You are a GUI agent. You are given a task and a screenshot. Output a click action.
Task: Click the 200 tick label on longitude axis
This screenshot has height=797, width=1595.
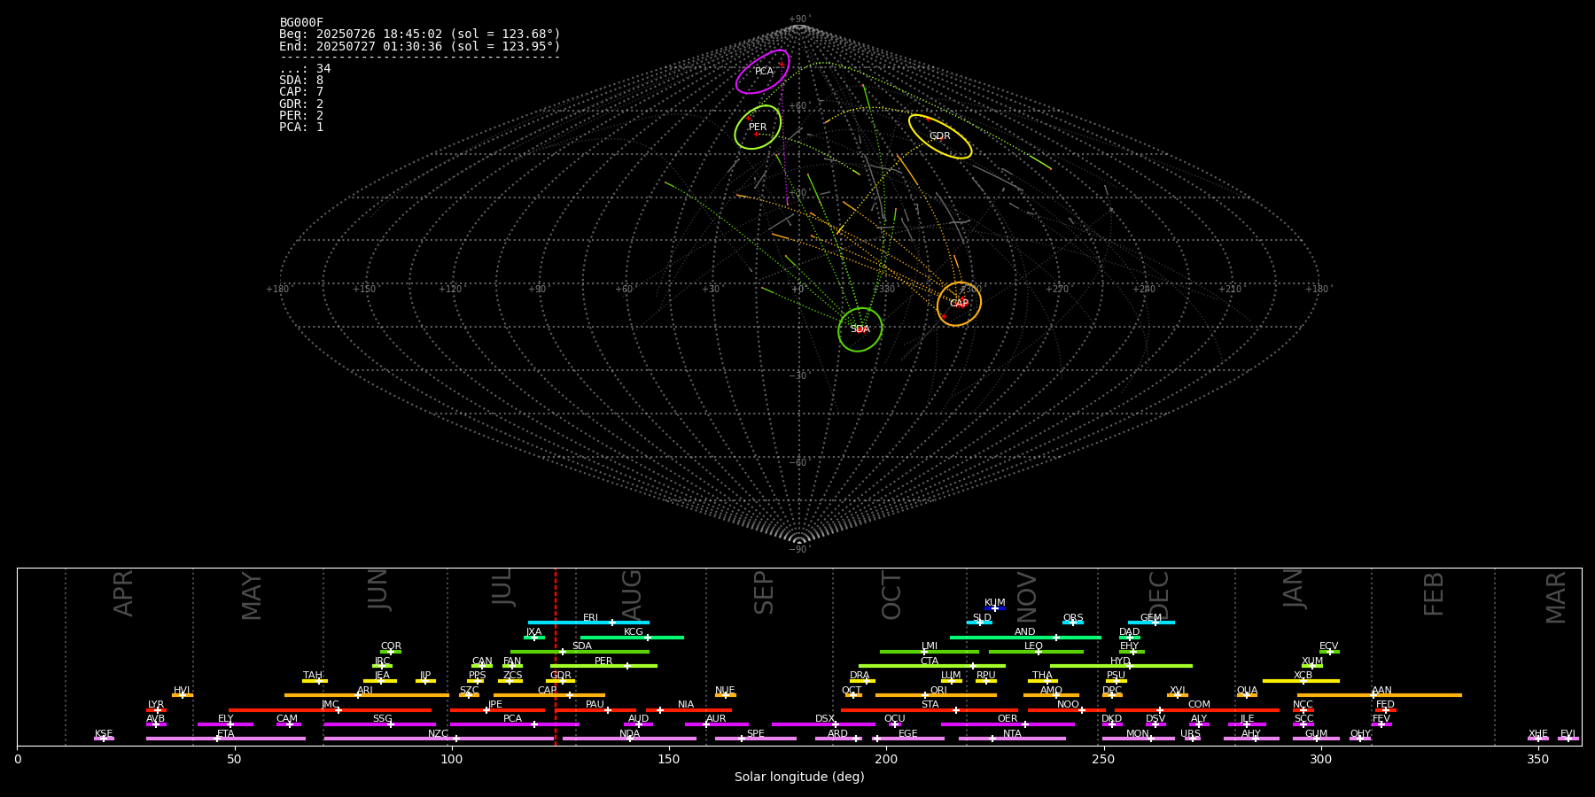tap(886, 759)
